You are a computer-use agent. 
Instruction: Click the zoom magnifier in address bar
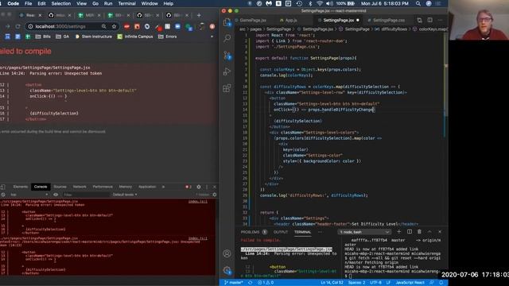(104, 26)
